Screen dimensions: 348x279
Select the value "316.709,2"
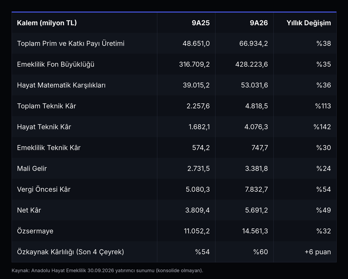tap(194, 64)
